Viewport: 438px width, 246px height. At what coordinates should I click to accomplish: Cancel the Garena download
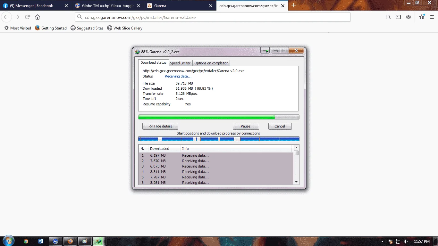point(280,126)
